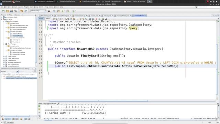The width and height of the screenshot is (220, 124).
Task: Click the Debug Project icon
Action: coord(68,11)
